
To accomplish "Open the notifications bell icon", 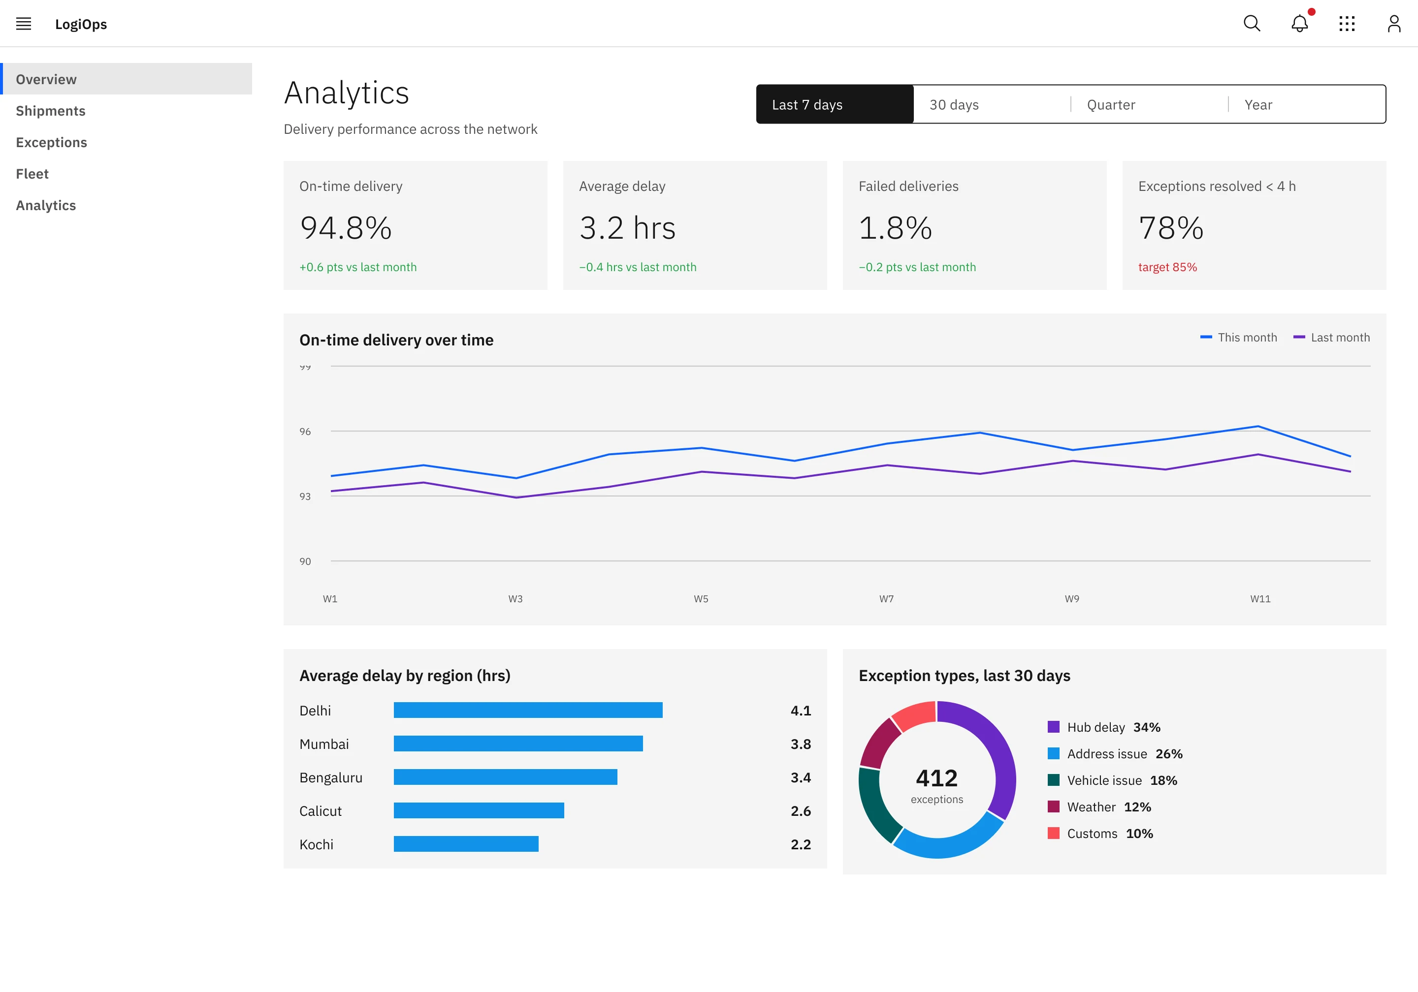I will pyautogui.click(x=1299, y=24).
